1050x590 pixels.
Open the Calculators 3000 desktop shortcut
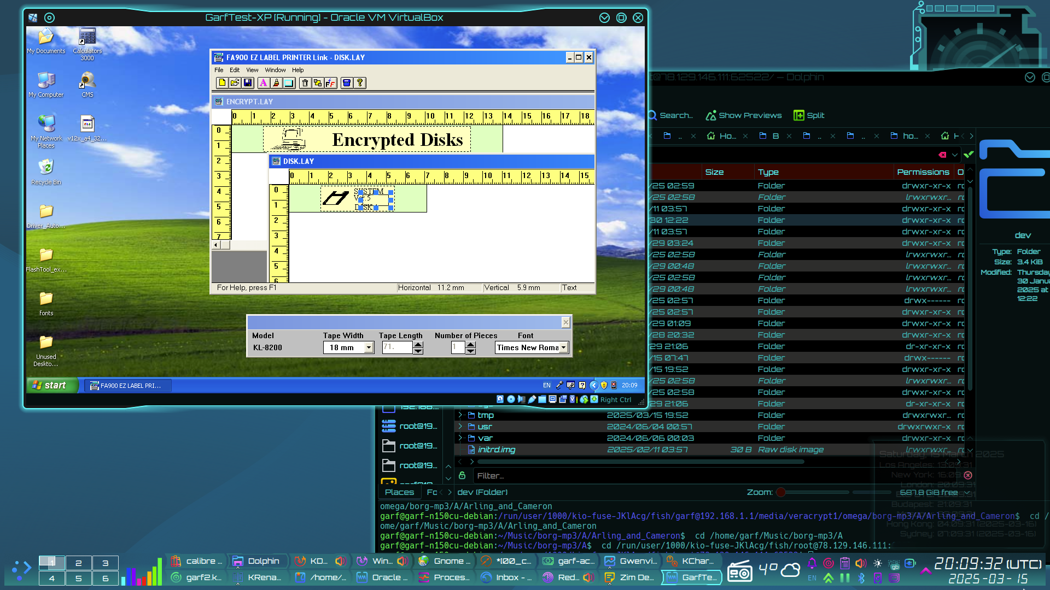87,45
